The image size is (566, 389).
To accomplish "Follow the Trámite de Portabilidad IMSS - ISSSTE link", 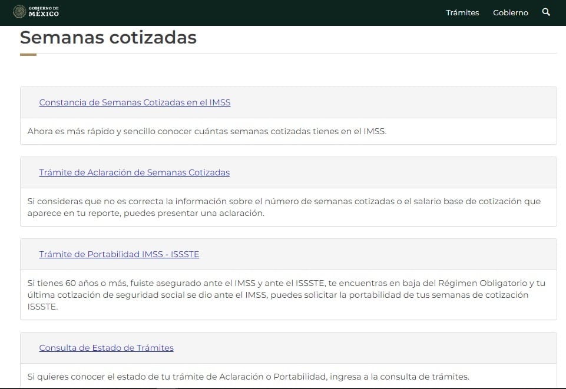I will pos(119,254).
